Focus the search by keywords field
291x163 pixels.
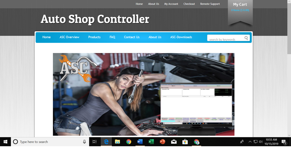226,38
